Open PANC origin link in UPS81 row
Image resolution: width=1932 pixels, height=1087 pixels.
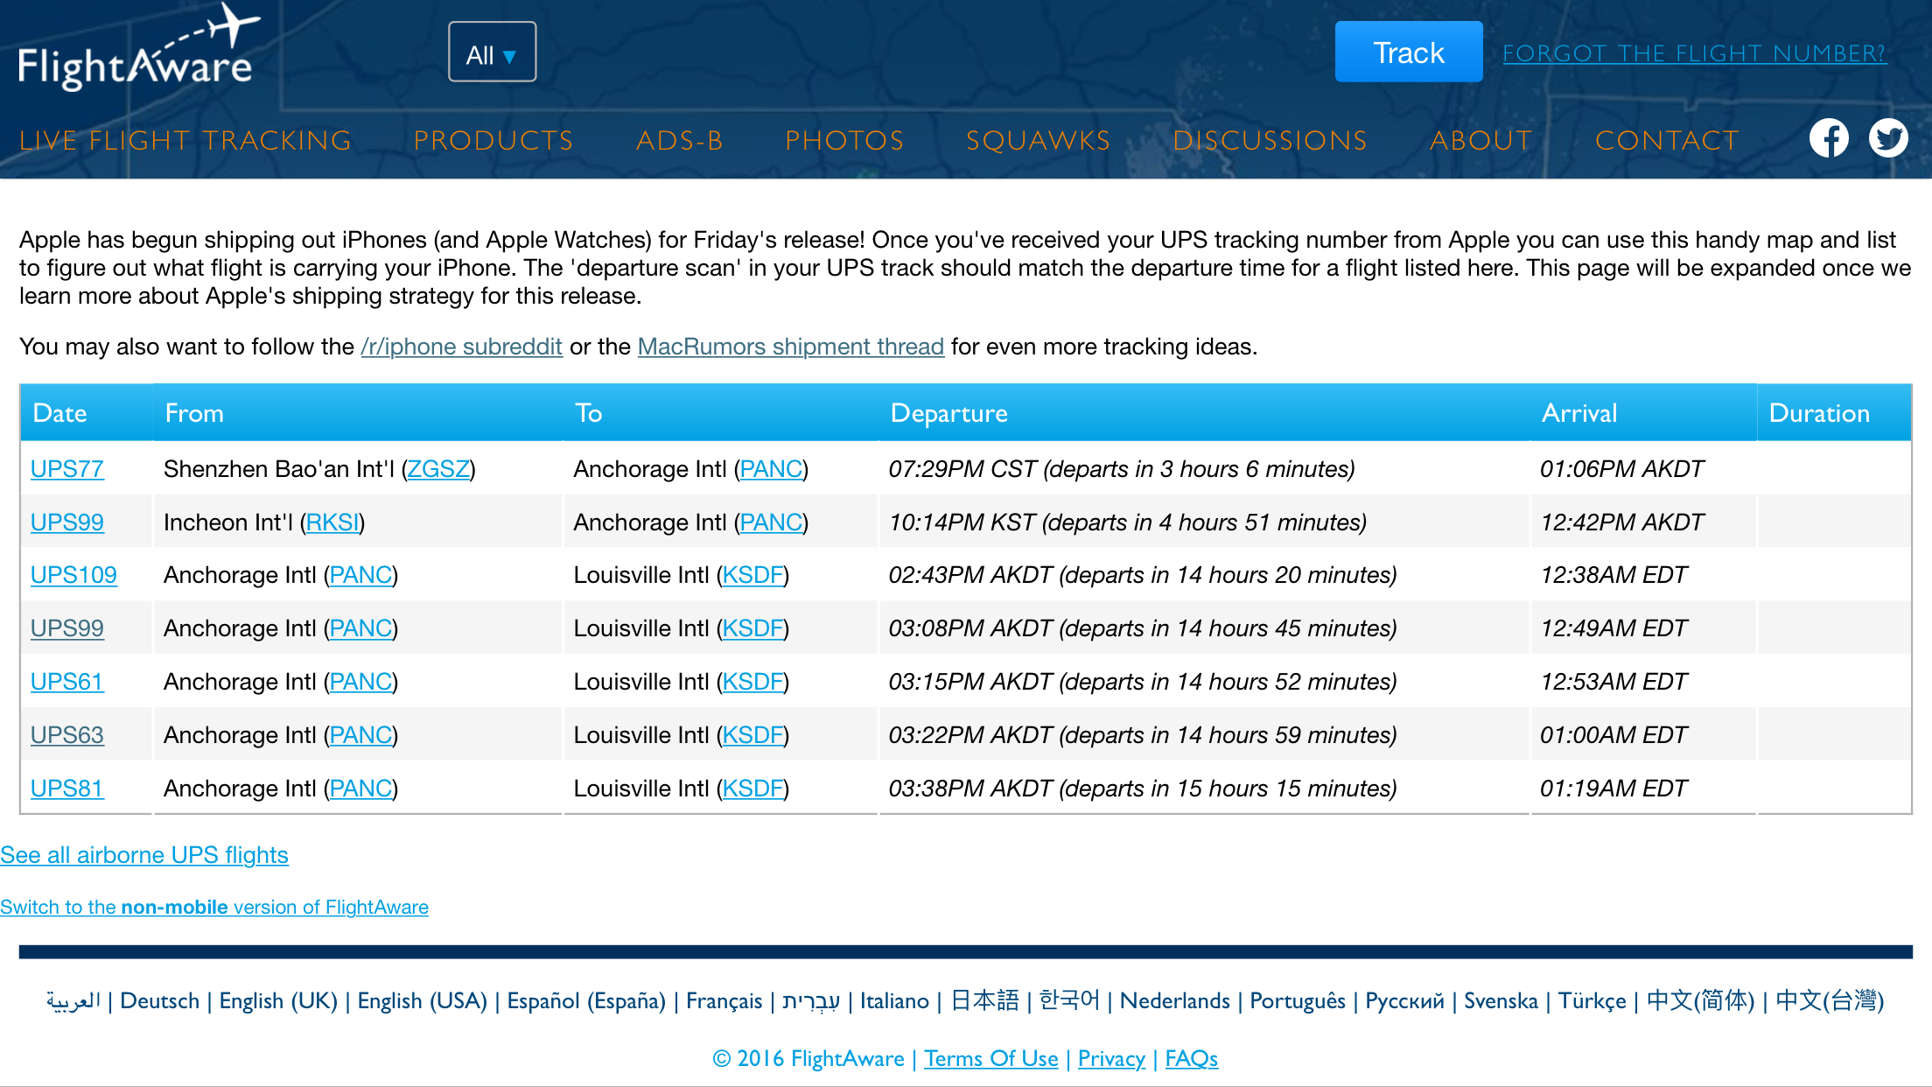pyautogui.click(x=361, y=789)
